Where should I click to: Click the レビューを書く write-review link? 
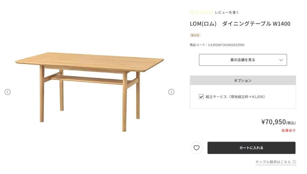(x=226, y=12)
